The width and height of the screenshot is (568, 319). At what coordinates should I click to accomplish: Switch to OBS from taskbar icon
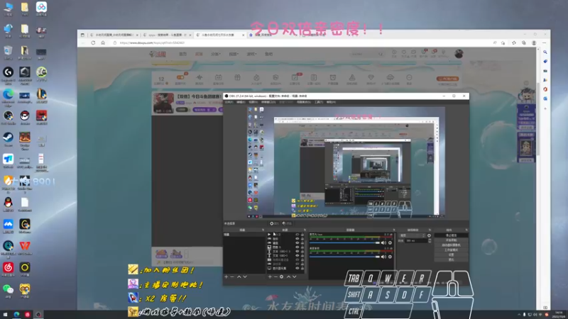(x=38, y=315)
